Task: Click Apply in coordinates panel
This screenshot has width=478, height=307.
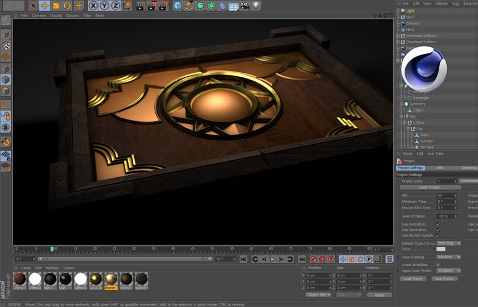Action: coord(380,295)
